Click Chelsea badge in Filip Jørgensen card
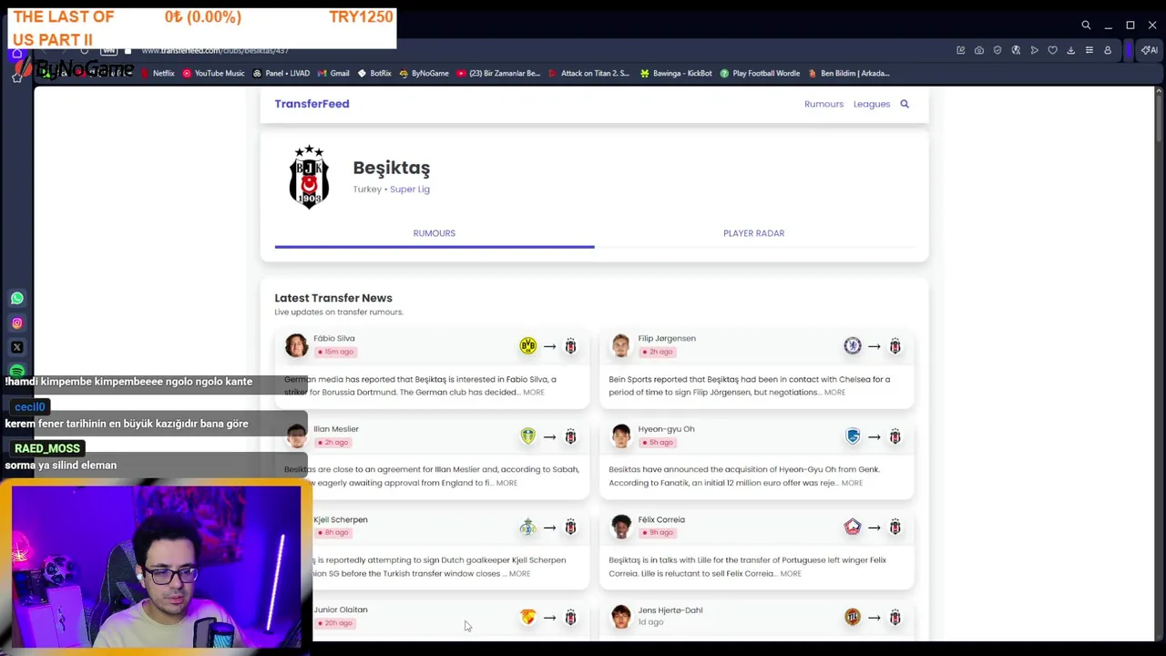Screen dimensions: 1166x656 [853, 346]
